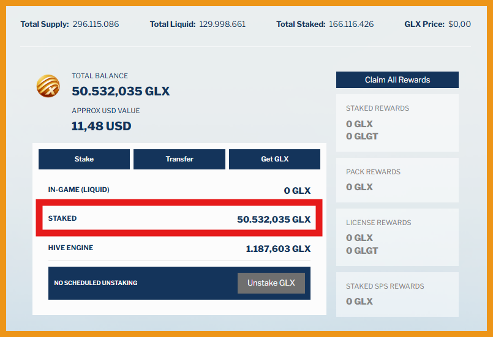
Task: Select the approx USD value 11,48 USD
Action: coord(102,127)
